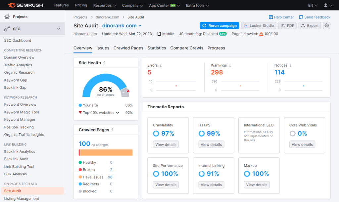Click the Rerun campaign button
This screenshot has width=339, height=202.
[219, 25]
